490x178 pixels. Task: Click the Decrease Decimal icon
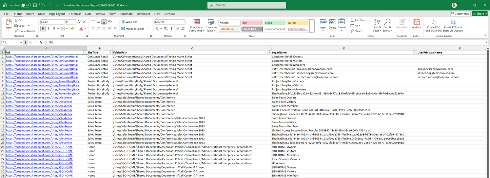[182, 29]
